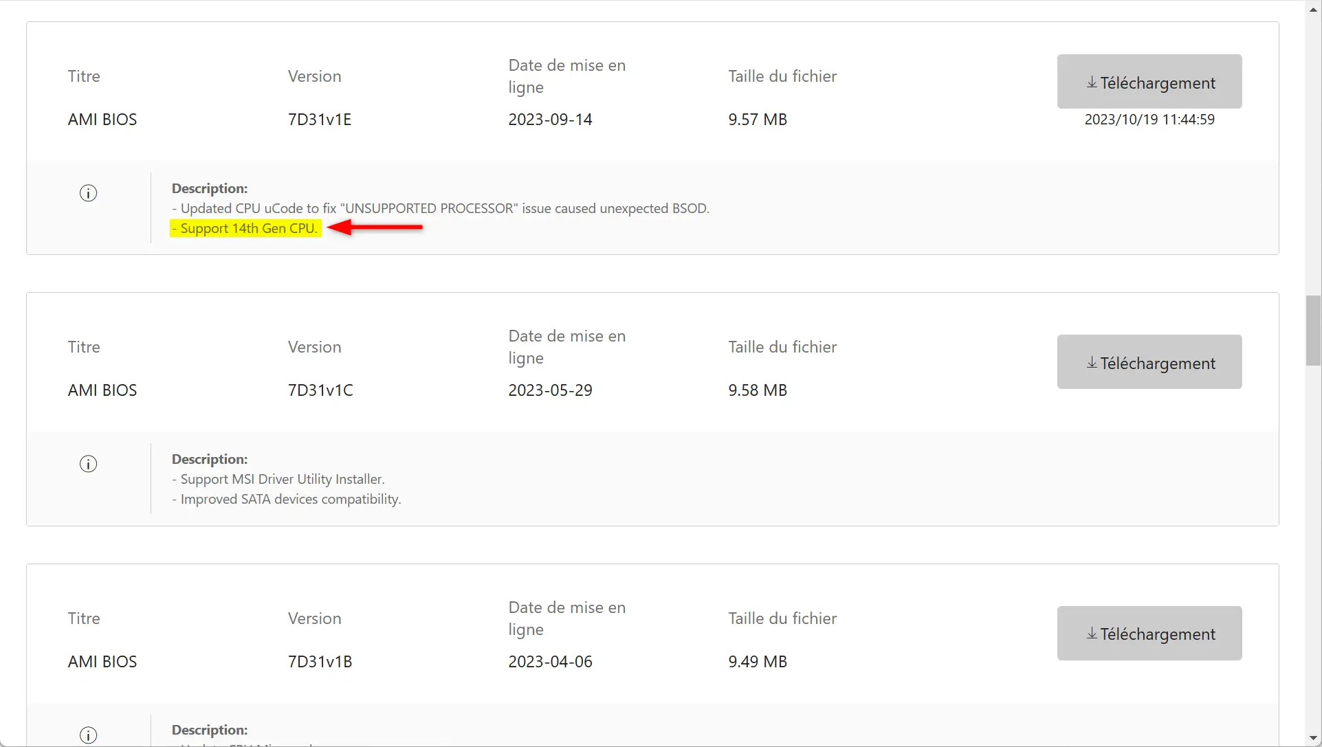
Task: Click AMI BIOS title in 7D31v1B row
Action: (102, 662)
